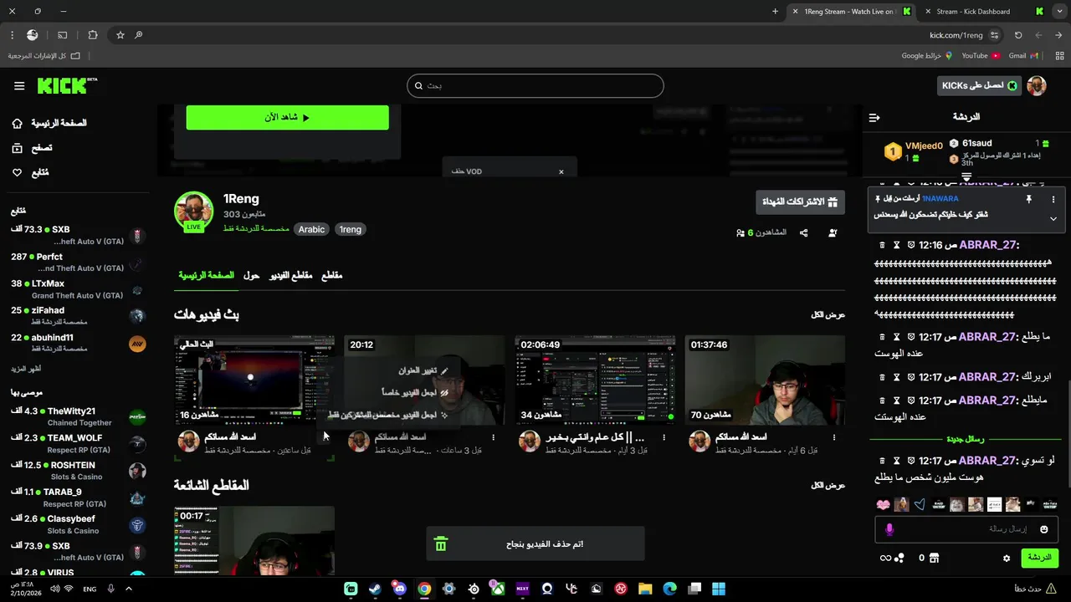Click the collapse chat panel icon

point(874,118)
